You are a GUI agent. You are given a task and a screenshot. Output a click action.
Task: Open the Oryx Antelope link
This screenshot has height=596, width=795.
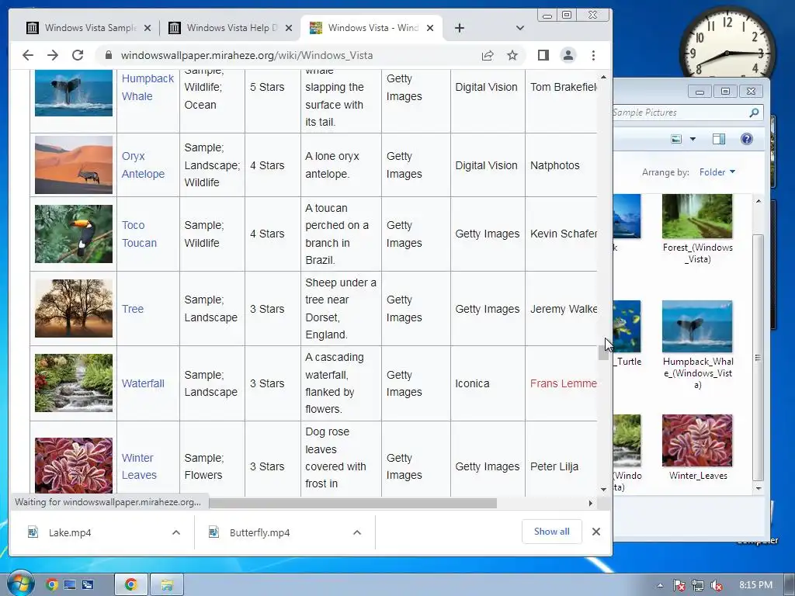coord(143,165)
